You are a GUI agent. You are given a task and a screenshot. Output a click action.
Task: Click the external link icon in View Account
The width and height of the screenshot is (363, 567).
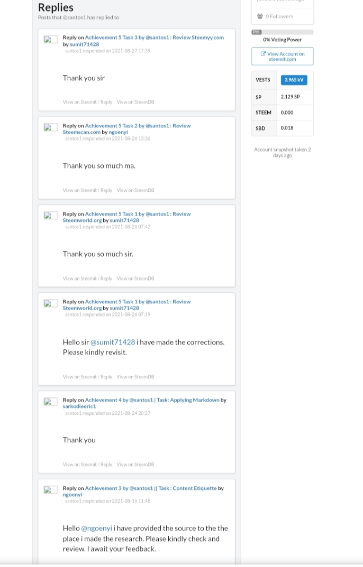(264, 53)
